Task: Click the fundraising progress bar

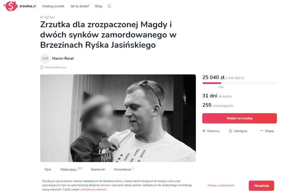Action: click(239, 83)
